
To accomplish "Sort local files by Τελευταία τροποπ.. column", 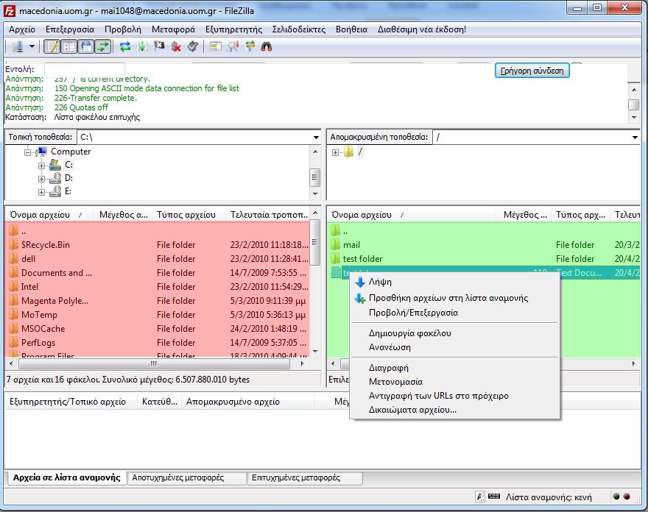I will 268,215.
